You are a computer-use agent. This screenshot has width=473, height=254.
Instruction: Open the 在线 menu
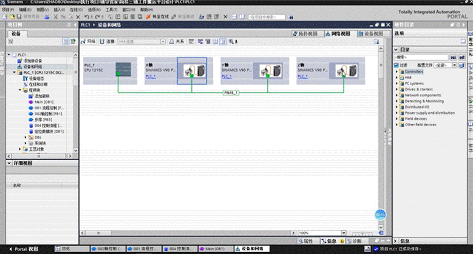click(x=77, y=10)
